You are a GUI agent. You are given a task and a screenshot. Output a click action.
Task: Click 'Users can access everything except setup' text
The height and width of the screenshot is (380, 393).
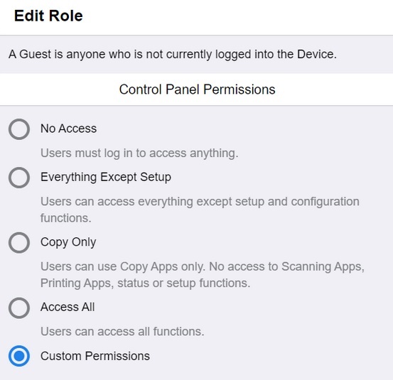(x=200, y=202)
